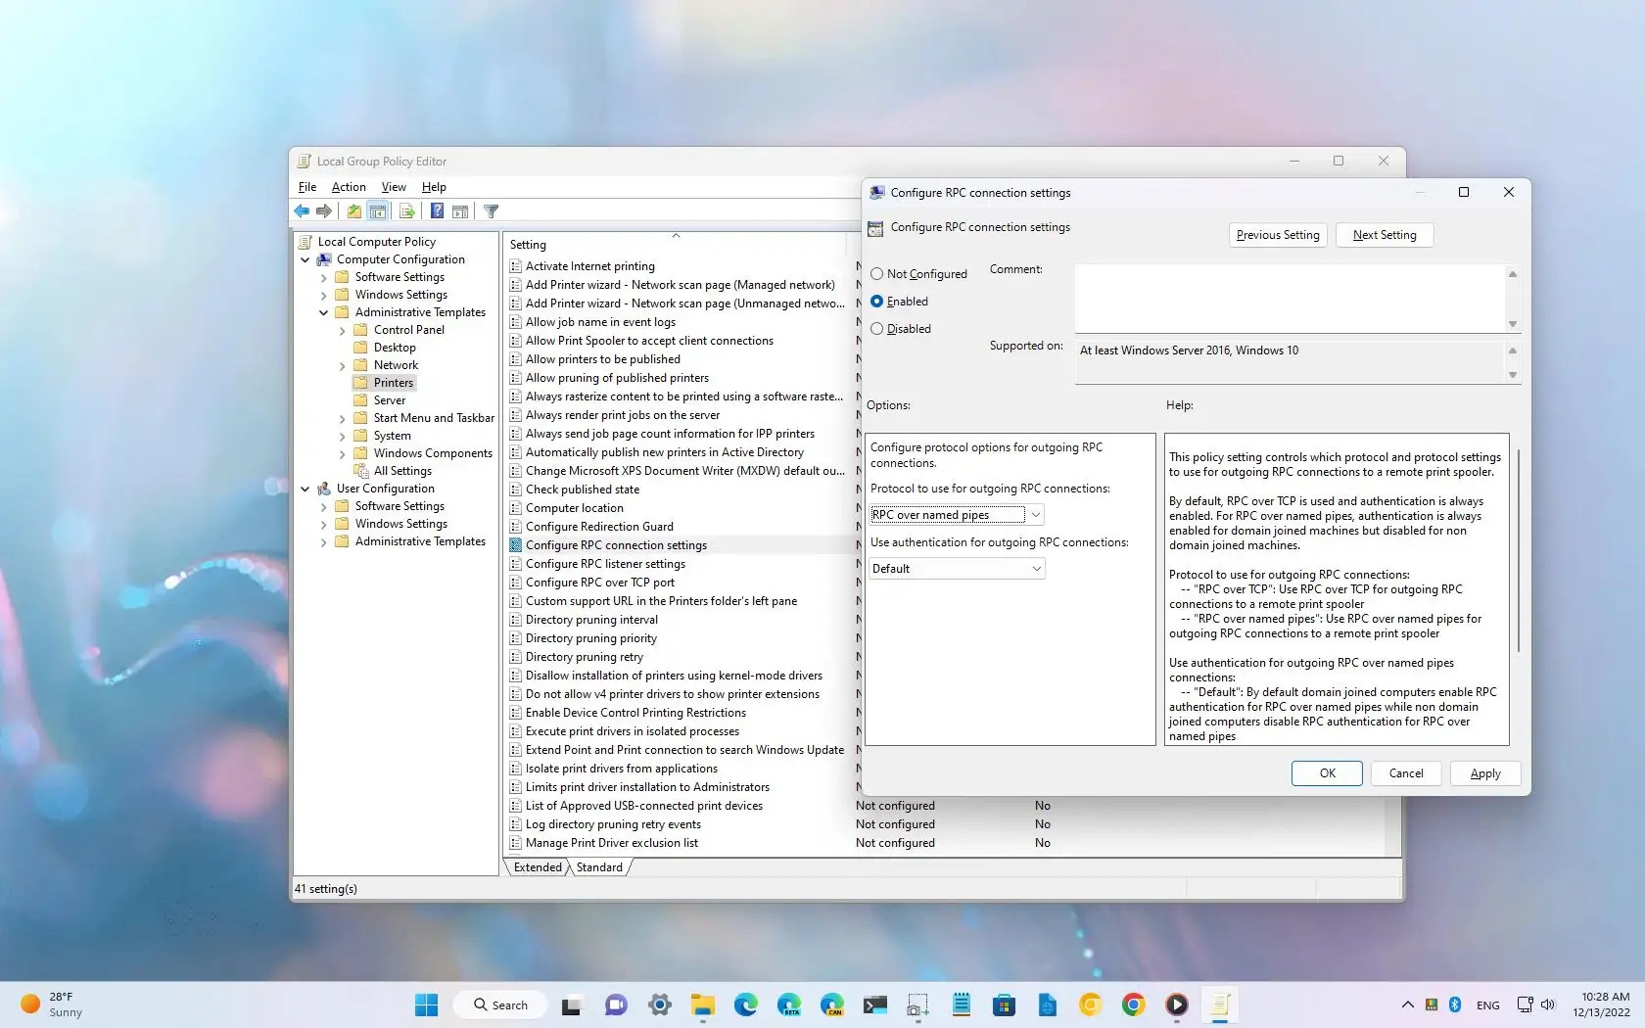Select the Disabled radio button
The width and height of the screenshot is (1645, 1028).
(x=876, y=329)
